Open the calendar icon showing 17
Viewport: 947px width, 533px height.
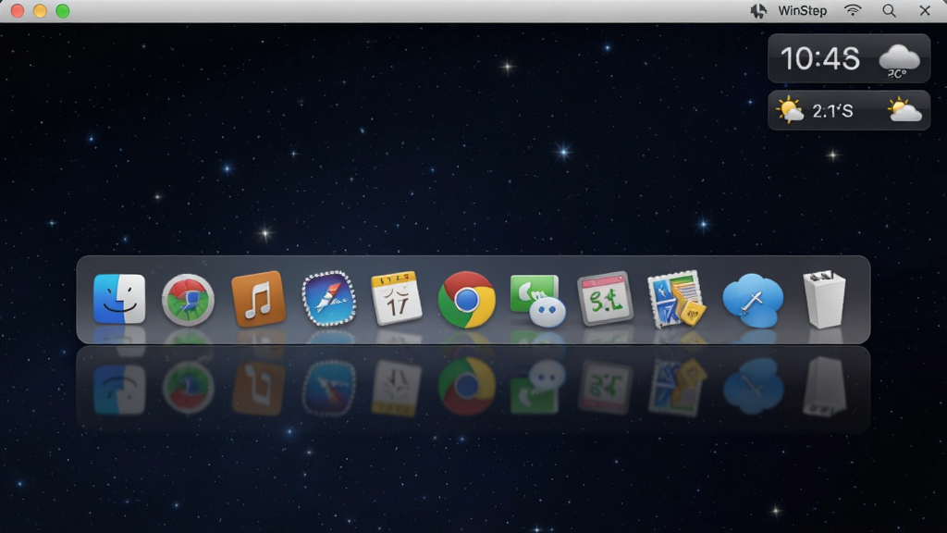(x=396, y=298)
